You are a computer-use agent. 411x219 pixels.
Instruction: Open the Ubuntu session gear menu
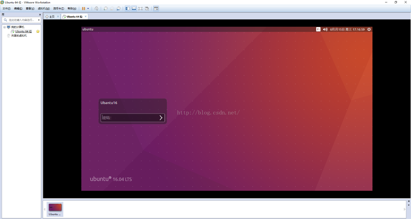pyautogui.click(x=369, y=29)
